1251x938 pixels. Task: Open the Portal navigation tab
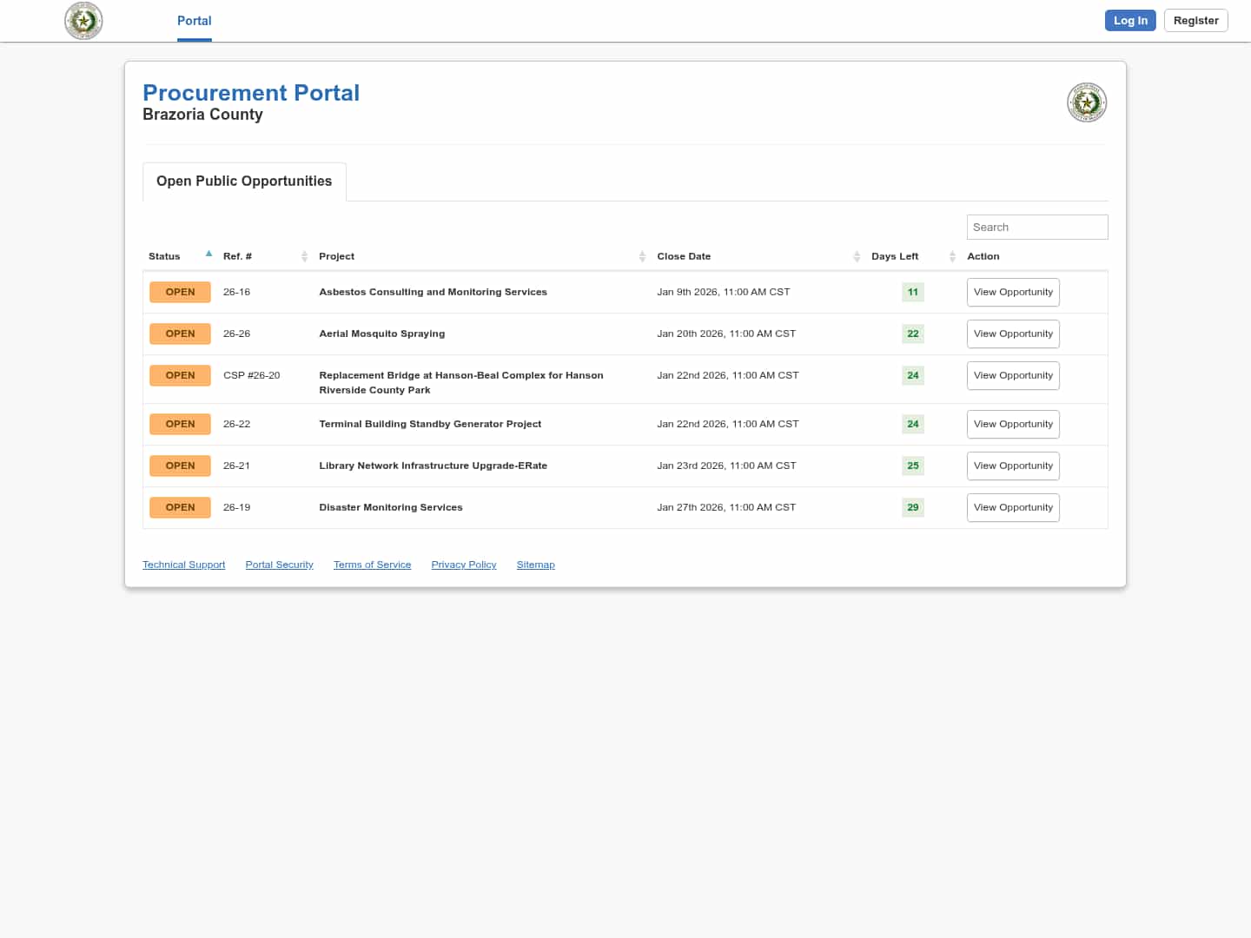click(194, 21)
